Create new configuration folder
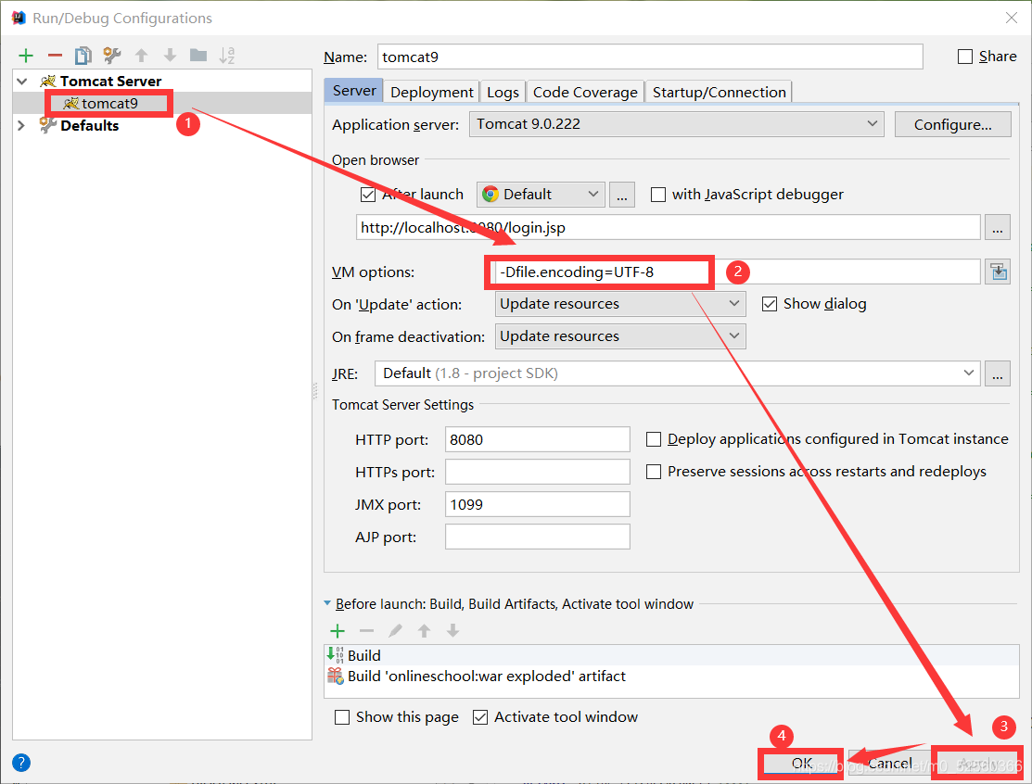Image resolution: width=1032 pixels, height=784 pixels. pos(198,56)
